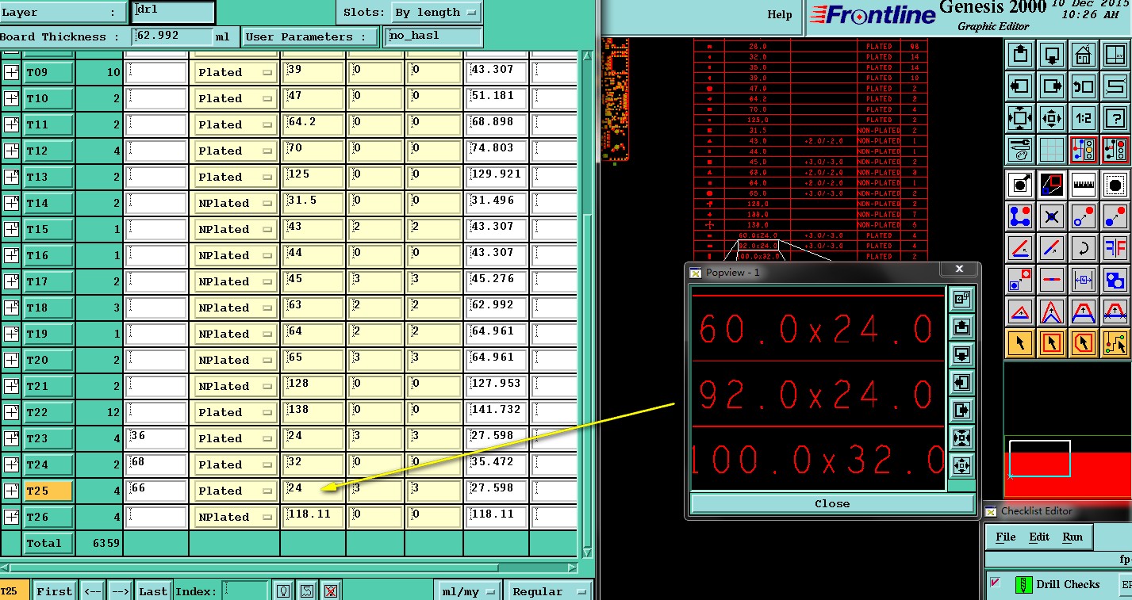Click the User Parameters button
The height and width of the screenshot is (600, 1132).
point(310,36)
